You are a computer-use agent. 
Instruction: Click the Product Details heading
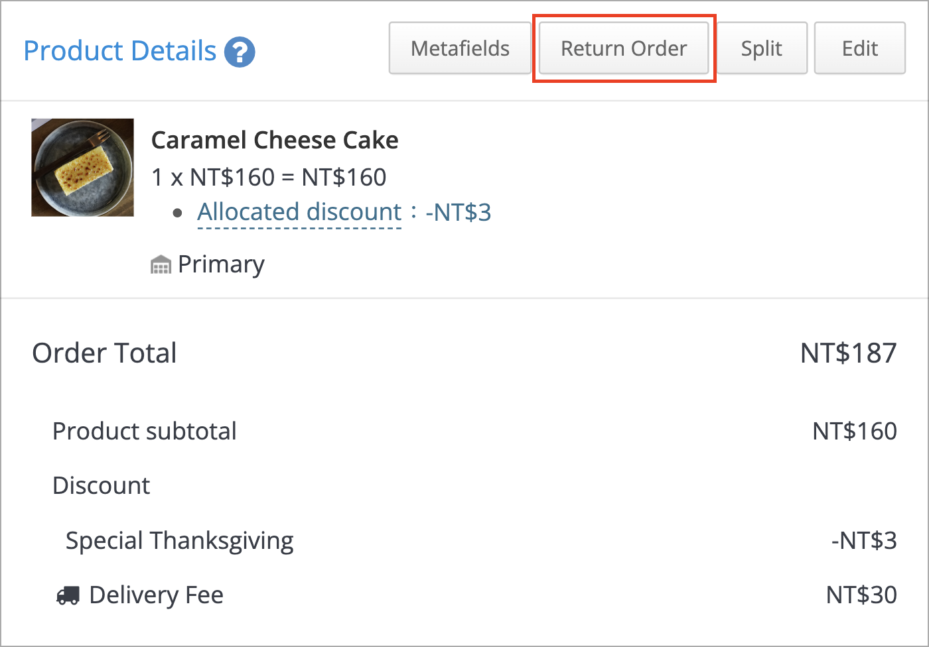pos(120,51)
